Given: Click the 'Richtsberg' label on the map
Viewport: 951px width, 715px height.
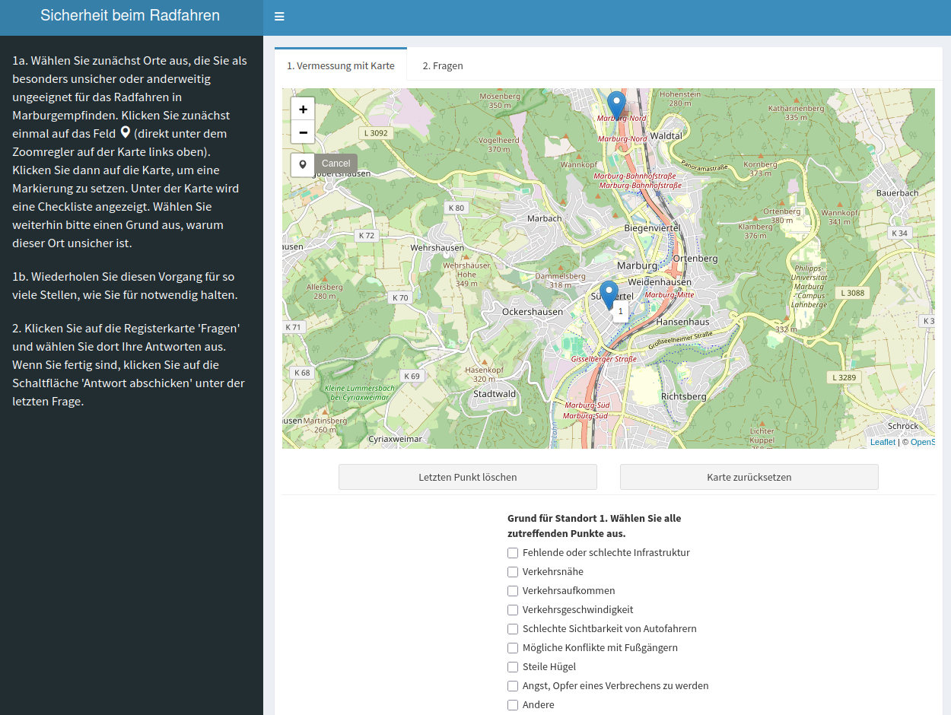Looking at the screenshot, I should point(684,396).
